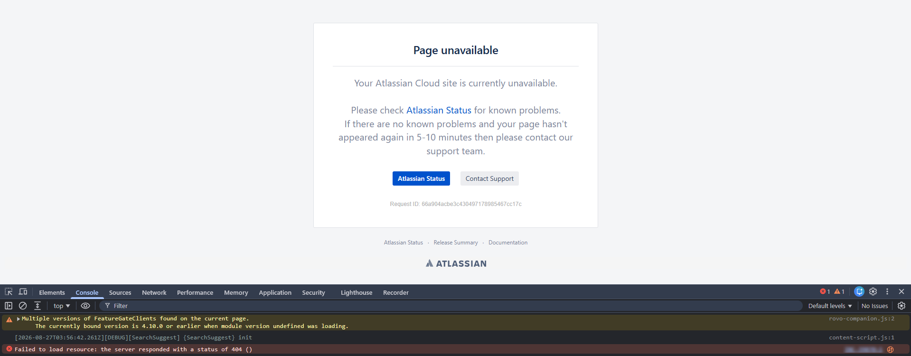The image size is (911, 356).
Task: Open the Release Summary footer link
Action: click(x=456, y=243)
